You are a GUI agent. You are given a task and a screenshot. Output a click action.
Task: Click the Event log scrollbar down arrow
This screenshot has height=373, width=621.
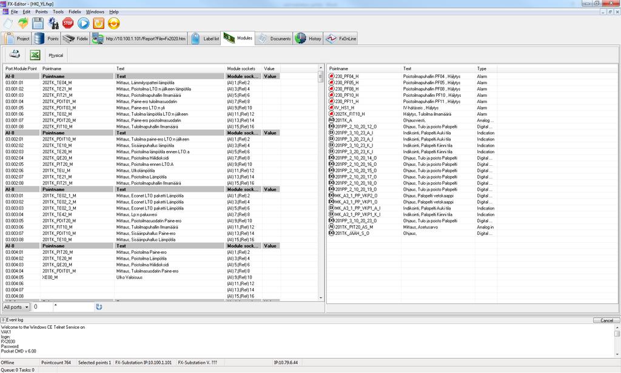617,354
